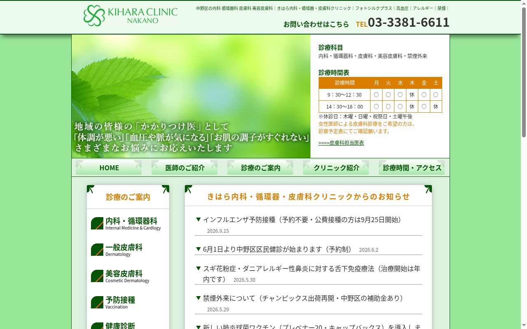Click orange note 女性医師による皮膚科診療をご希望の方は
The image size is (527, 329).
pyautogui.click(x=367, y=124)
